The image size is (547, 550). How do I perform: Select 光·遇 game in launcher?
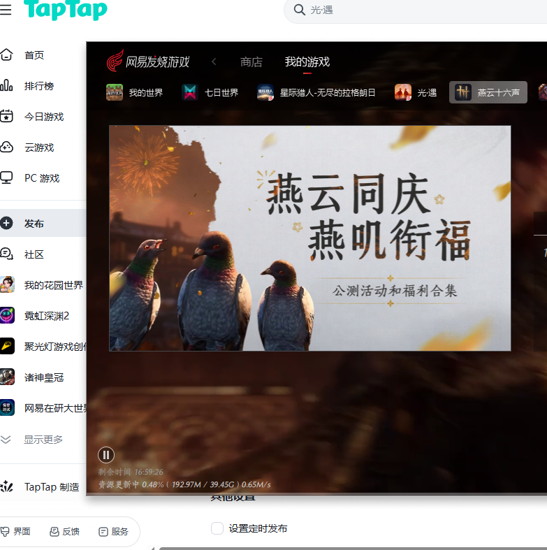pyautogui.click(x=416, y=93)
